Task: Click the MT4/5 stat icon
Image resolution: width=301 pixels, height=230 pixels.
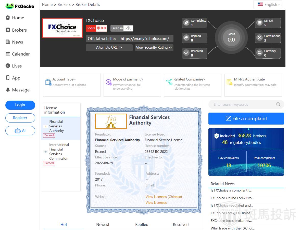Action: click(259, 23)
